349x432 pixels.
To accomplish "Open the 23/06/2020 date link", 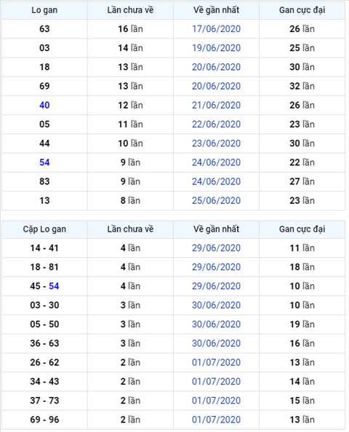I will pyautogui.click(x=216, y=144).
